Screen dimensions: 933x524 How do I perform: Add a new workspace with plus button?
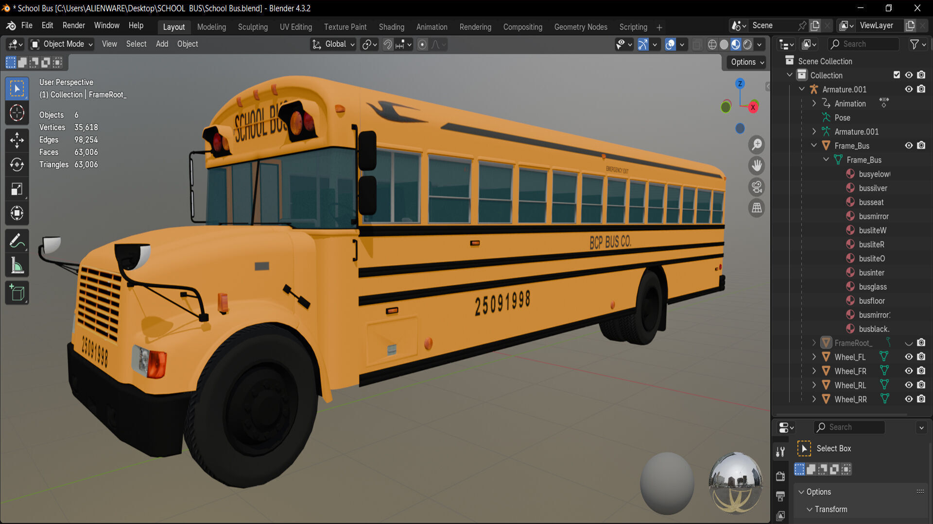(659, 28)
